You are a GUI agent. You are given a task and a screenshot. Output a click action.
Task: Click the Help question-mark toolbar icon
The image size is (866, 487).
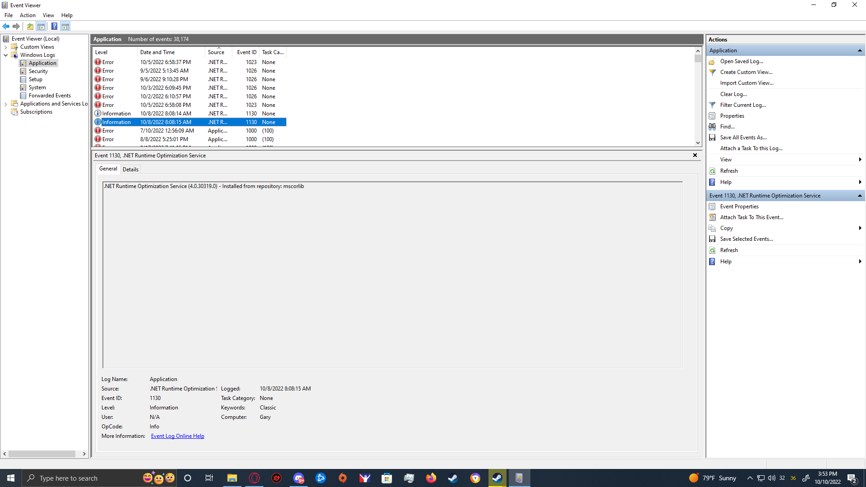click(54, 26)
